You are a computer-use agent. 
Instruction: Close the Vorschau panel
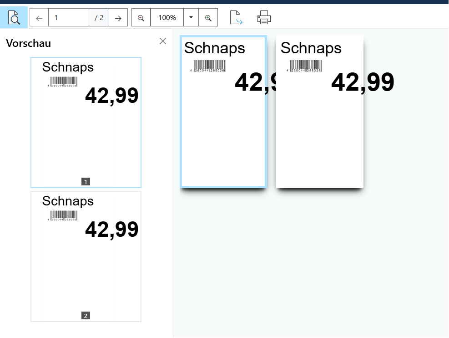(163, 41)
